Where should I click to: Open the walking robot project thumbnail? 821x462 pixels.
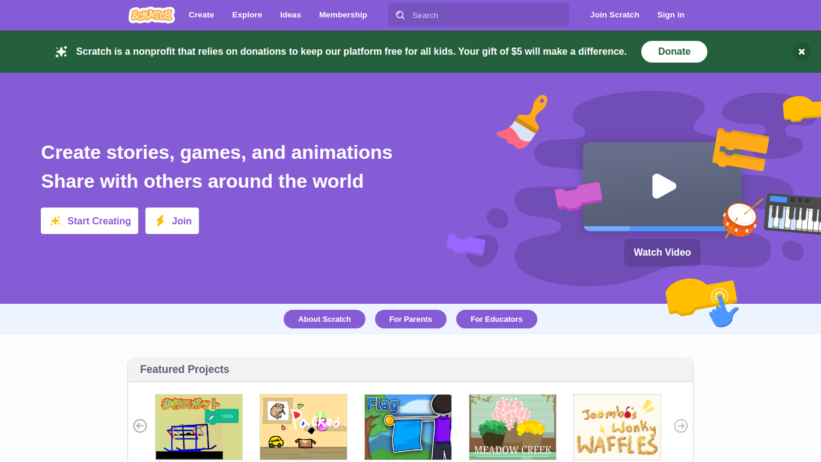(199, 427)
